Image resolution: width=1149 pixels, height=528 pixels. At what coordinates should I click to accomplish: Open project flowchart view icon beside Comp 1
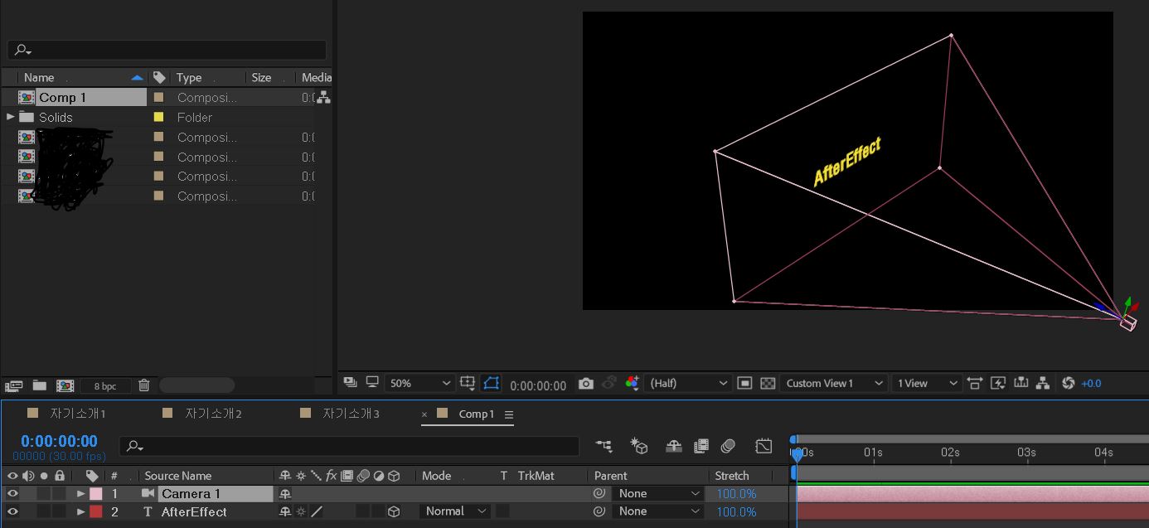(323, 98)
